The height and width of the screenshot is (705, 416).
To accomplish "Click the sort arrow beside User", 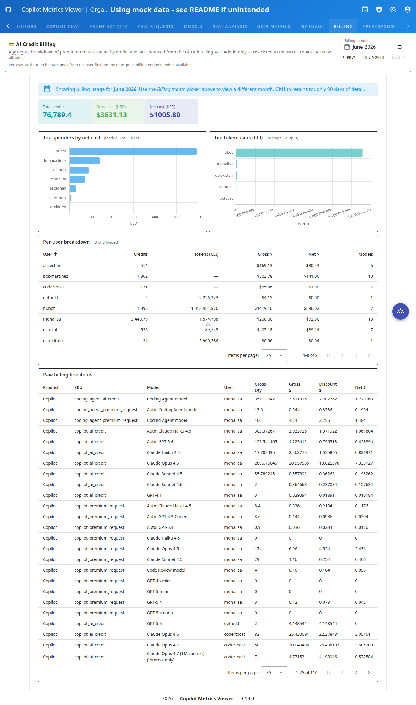I will tap(56, 254).
